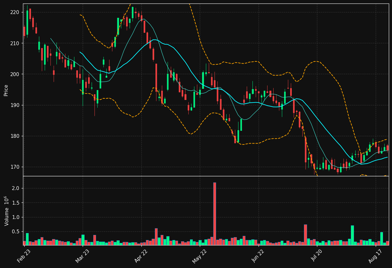The image size is (392, 268).
Task: Click the 2.0 volume tick label
Action: [16, 188]
